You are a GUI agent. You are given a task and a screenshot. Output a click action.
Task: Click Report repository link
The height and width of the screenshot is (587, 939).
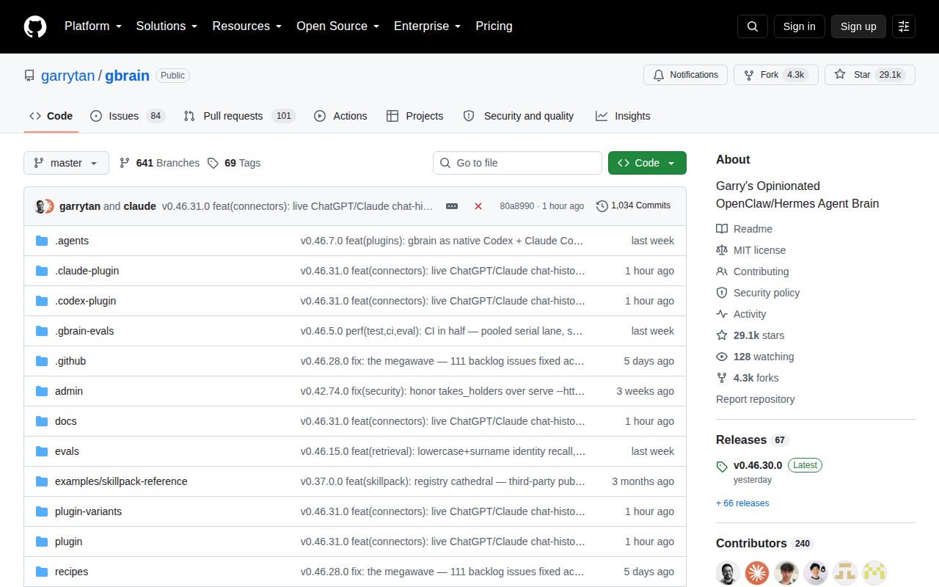(x=755, y=399)
